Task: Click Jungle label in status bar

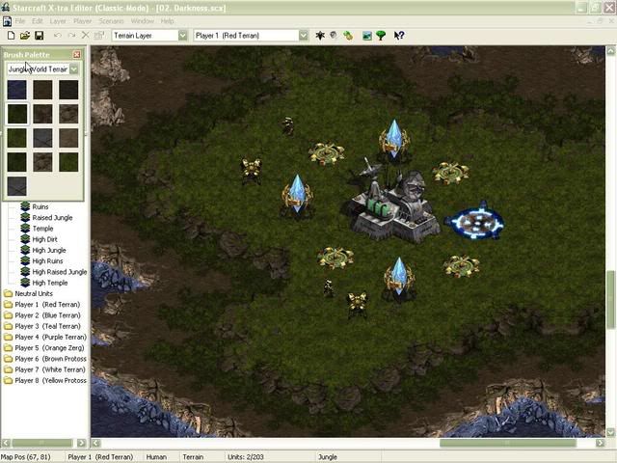Action: coord(328,457)
